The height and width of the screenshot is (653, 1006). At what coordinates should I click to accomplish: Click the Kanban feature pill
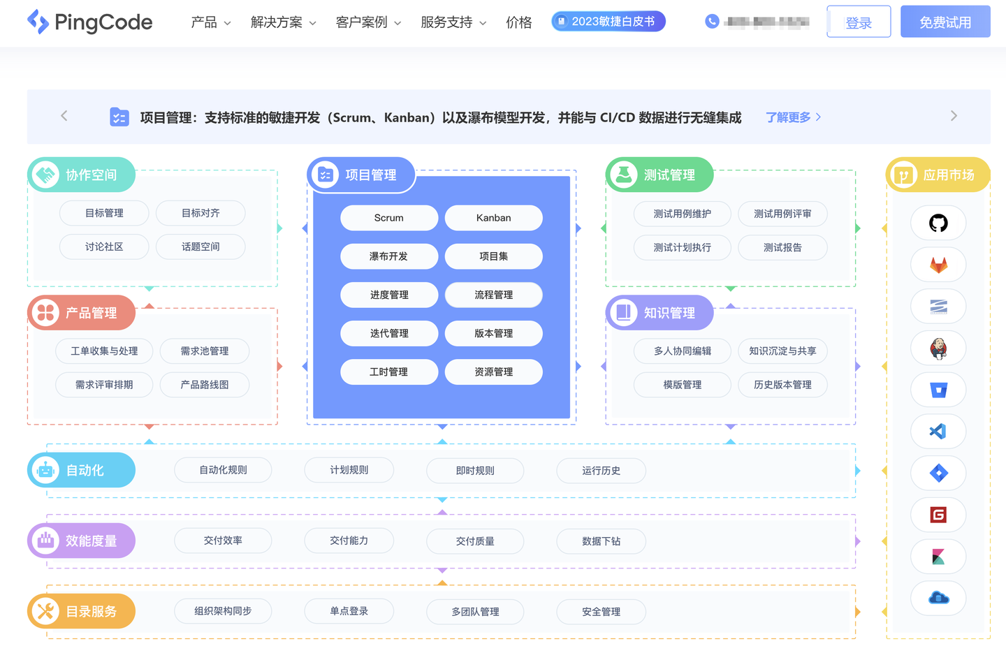point(494,217)
